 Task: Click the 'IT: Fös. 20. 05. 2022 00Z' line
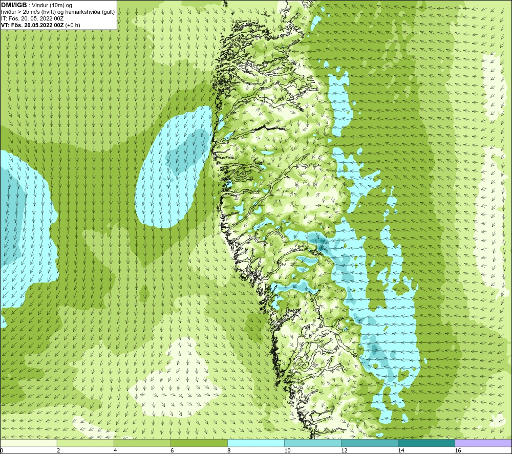coord(32,18)
